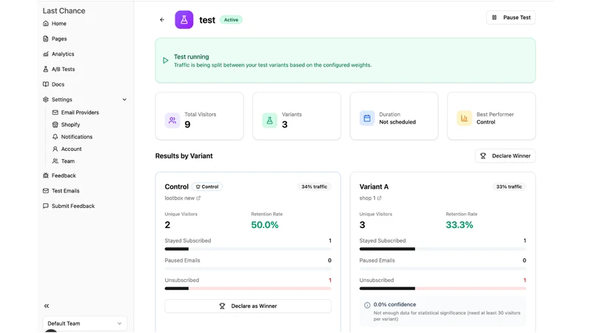592x333 pixels.
Task: Collapse sidebar with double chevron icon
Action: pyautogui.click(x=47, y=306)
